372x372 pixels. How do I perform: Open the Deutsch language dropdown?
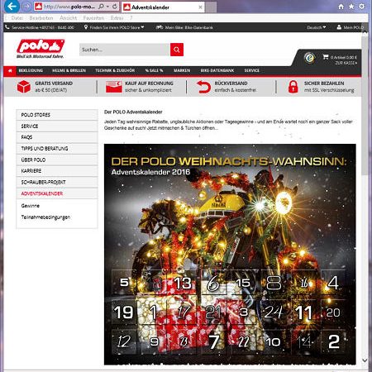click(x=317, y=27)
